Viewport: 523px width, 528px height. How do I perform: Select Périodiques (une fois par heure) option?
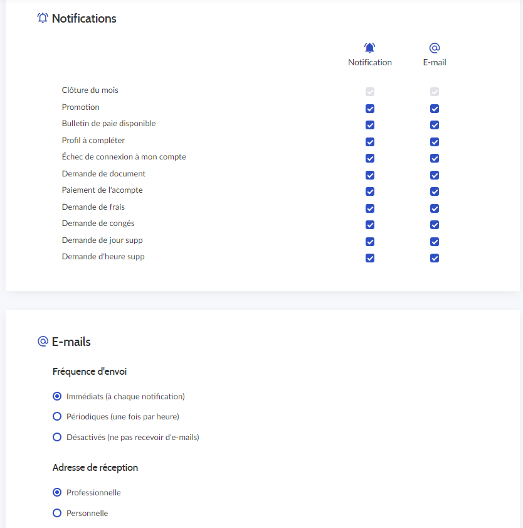click(57, 416)
